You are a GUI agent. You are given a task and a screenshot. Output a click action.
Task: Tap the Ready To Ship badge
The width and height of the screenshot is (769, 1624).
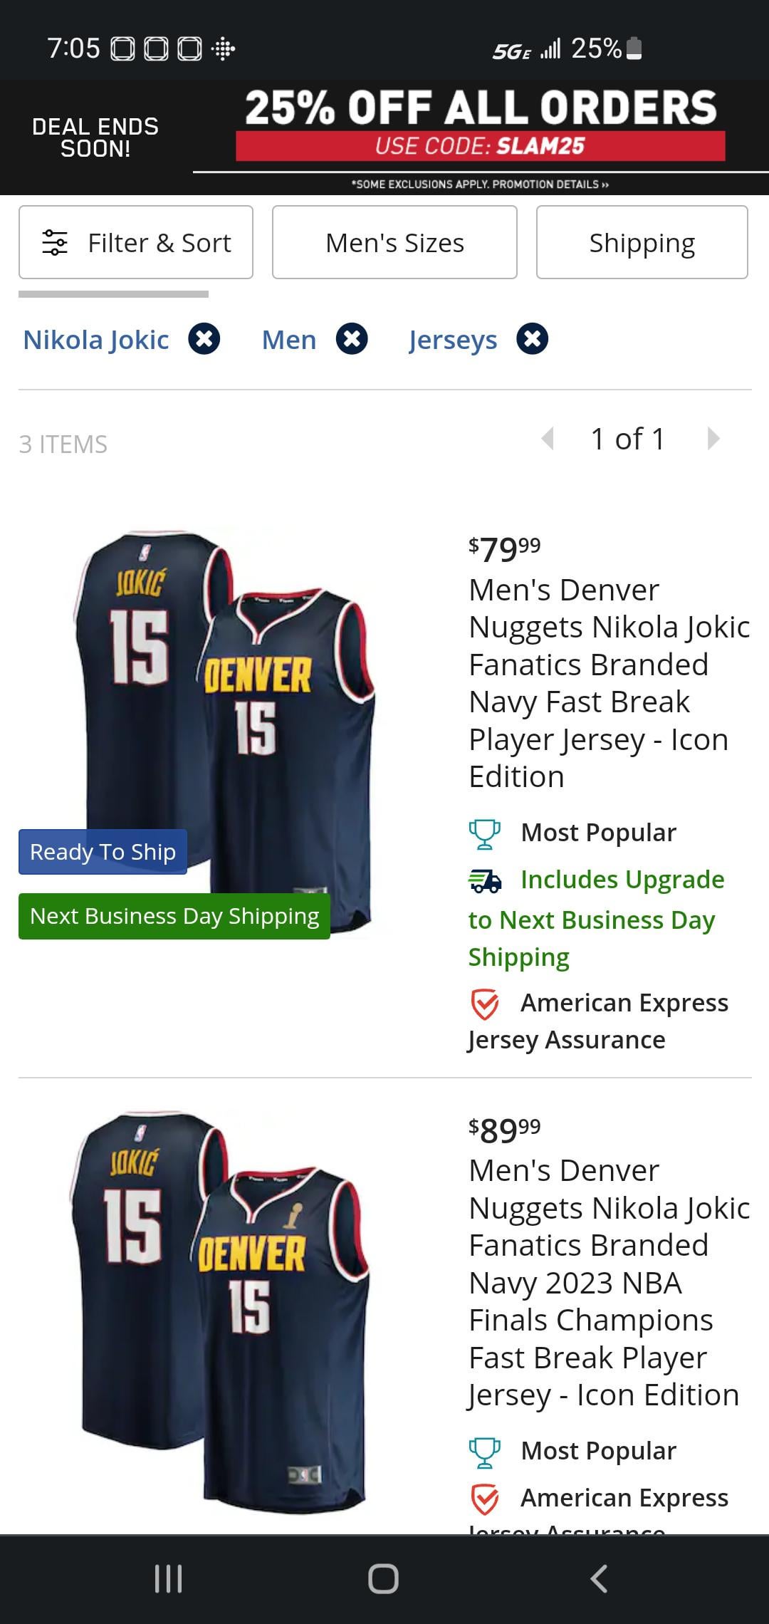pos(103,852)
